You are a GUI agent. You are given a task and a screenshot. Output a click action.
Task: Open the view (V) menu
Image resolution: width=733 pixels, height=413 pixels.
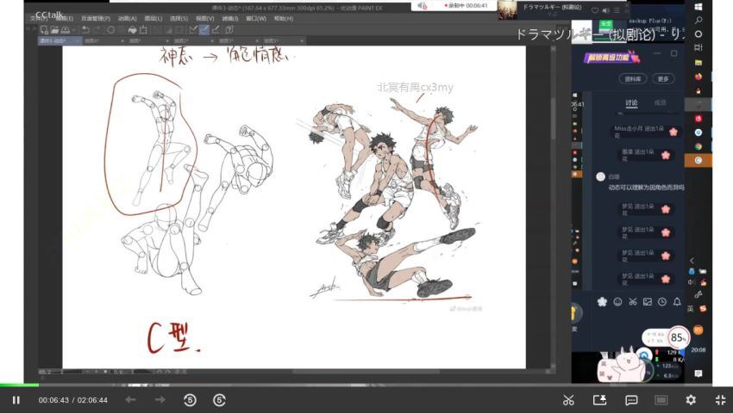(204, 18)
